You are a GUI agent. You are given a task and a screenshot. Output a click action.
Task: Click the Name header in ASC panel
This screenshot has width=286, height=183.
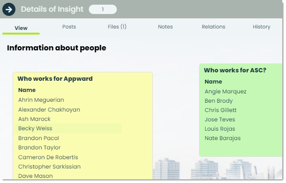click(213, 82)
